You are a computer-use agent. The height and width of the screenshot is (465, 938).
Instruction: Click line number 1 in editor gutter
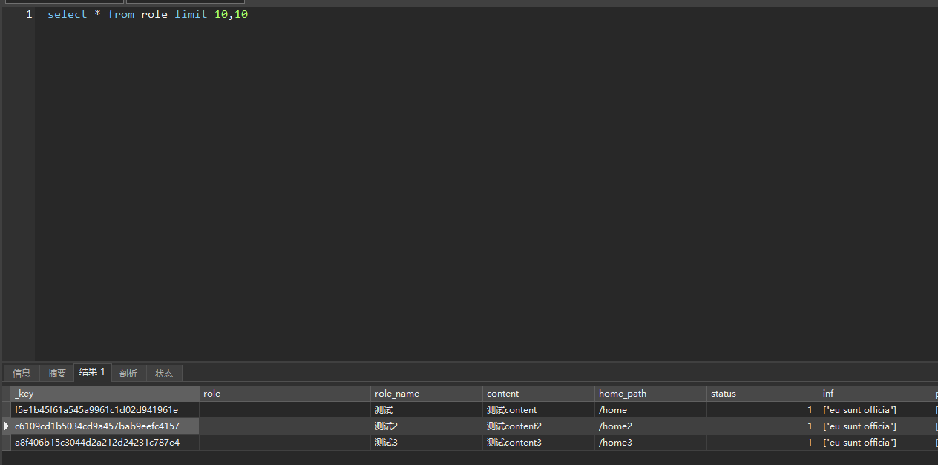[x=29, y=14]
